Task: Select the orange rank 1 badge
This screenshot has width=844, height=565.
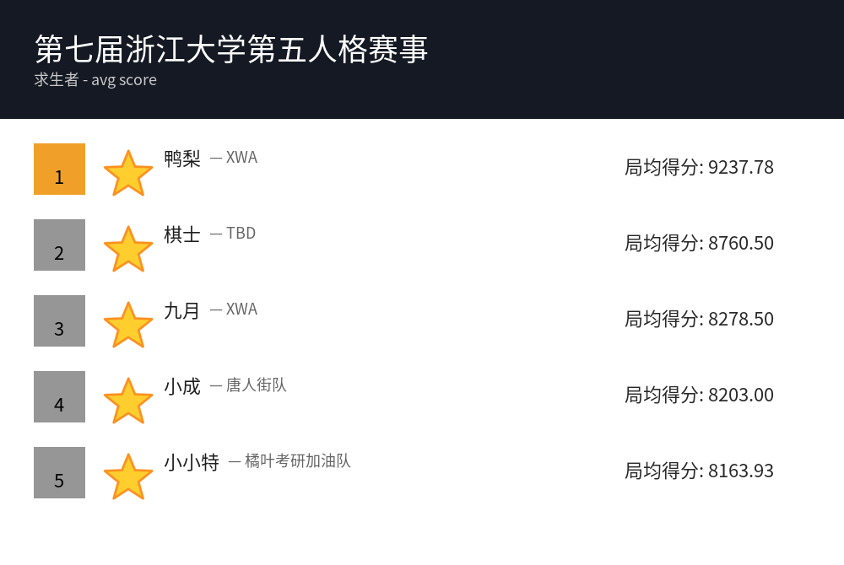Action: pyautogui.click(x=59, y=169)
